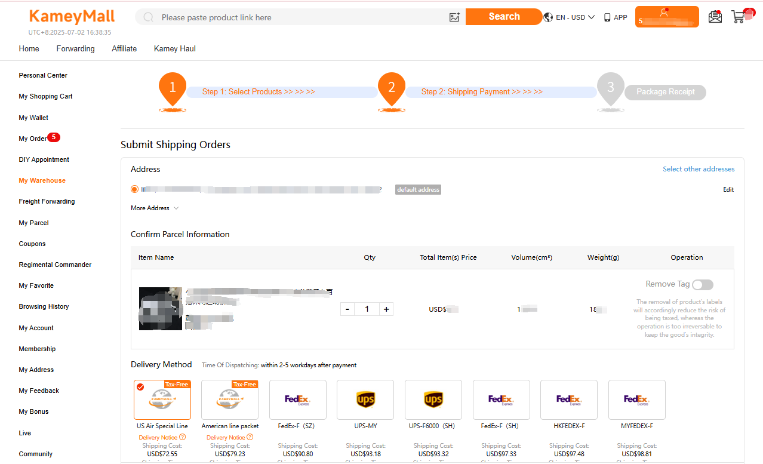Screen dimensions: 763x464
Task: Click the globe language icon
Action: click(x=548, y=17)
